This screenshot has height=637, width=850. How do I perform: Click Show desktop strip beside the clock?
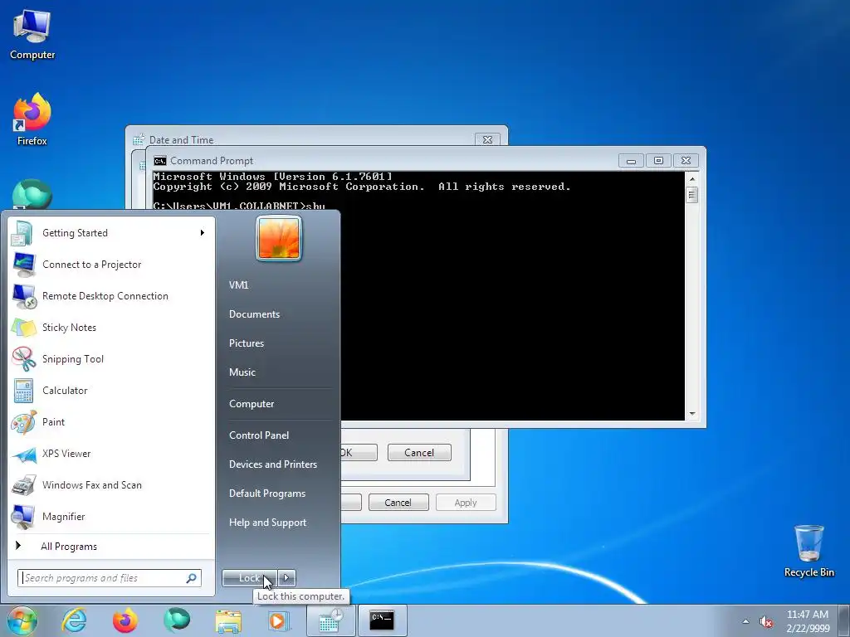844,621
